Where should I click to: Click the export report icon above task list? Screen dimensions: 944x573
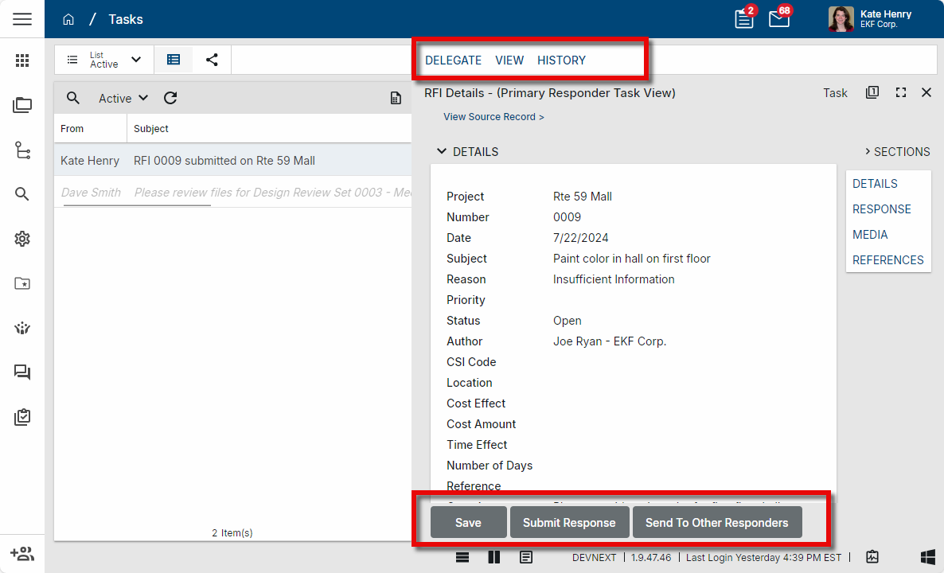coord(396,98)
